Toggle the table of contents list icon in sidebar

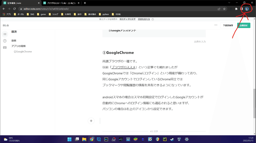pyautogui.click(x=5, y=34)
